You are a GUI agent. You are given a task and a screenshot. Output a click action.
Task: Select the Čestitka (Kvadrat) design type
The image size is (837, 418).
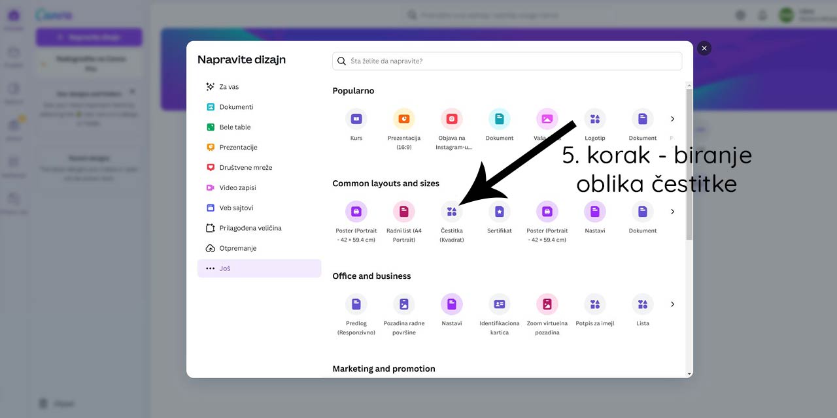click(x=451, y=212)
